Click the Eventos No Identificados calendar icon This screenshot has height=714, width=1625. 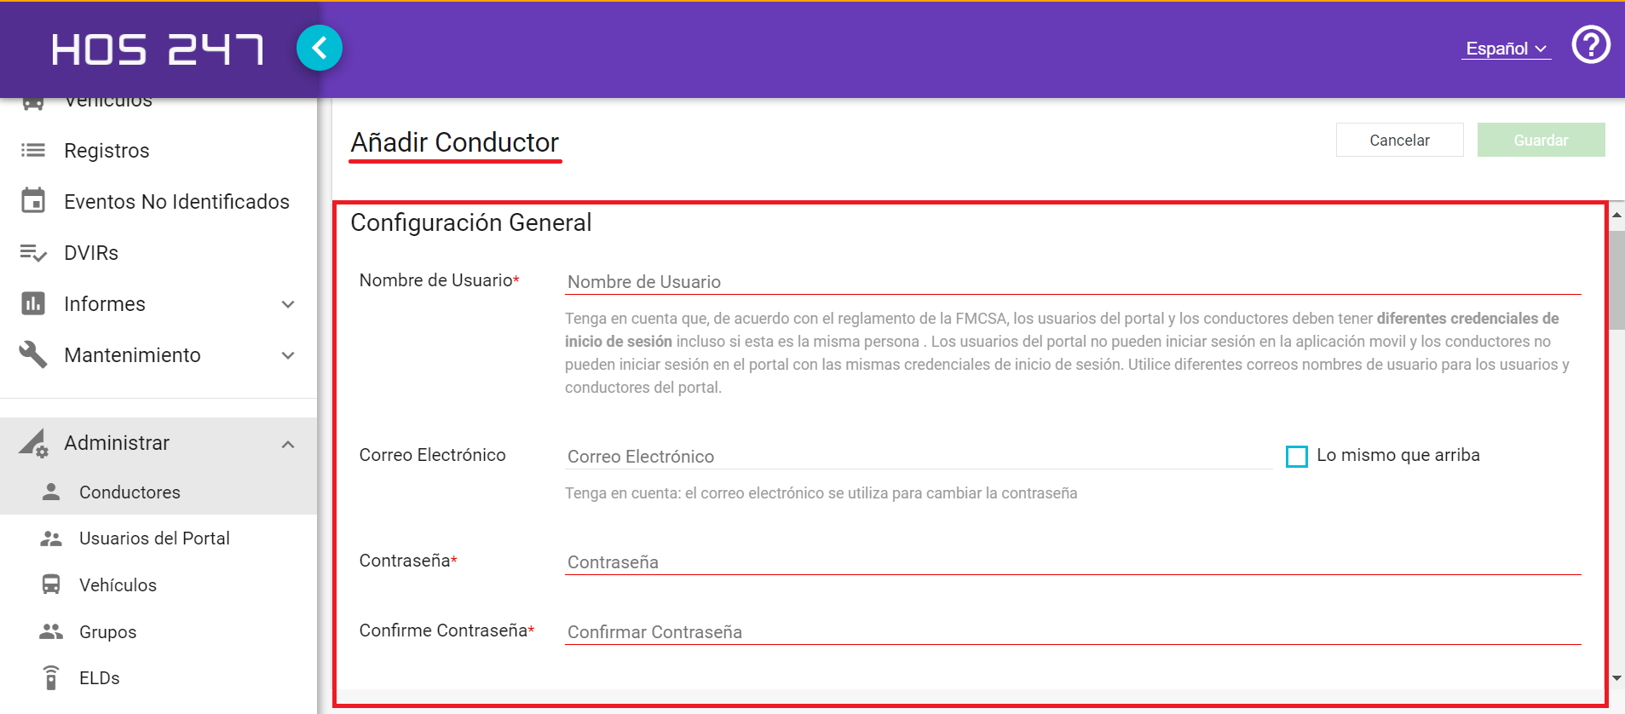click(33, 201)
